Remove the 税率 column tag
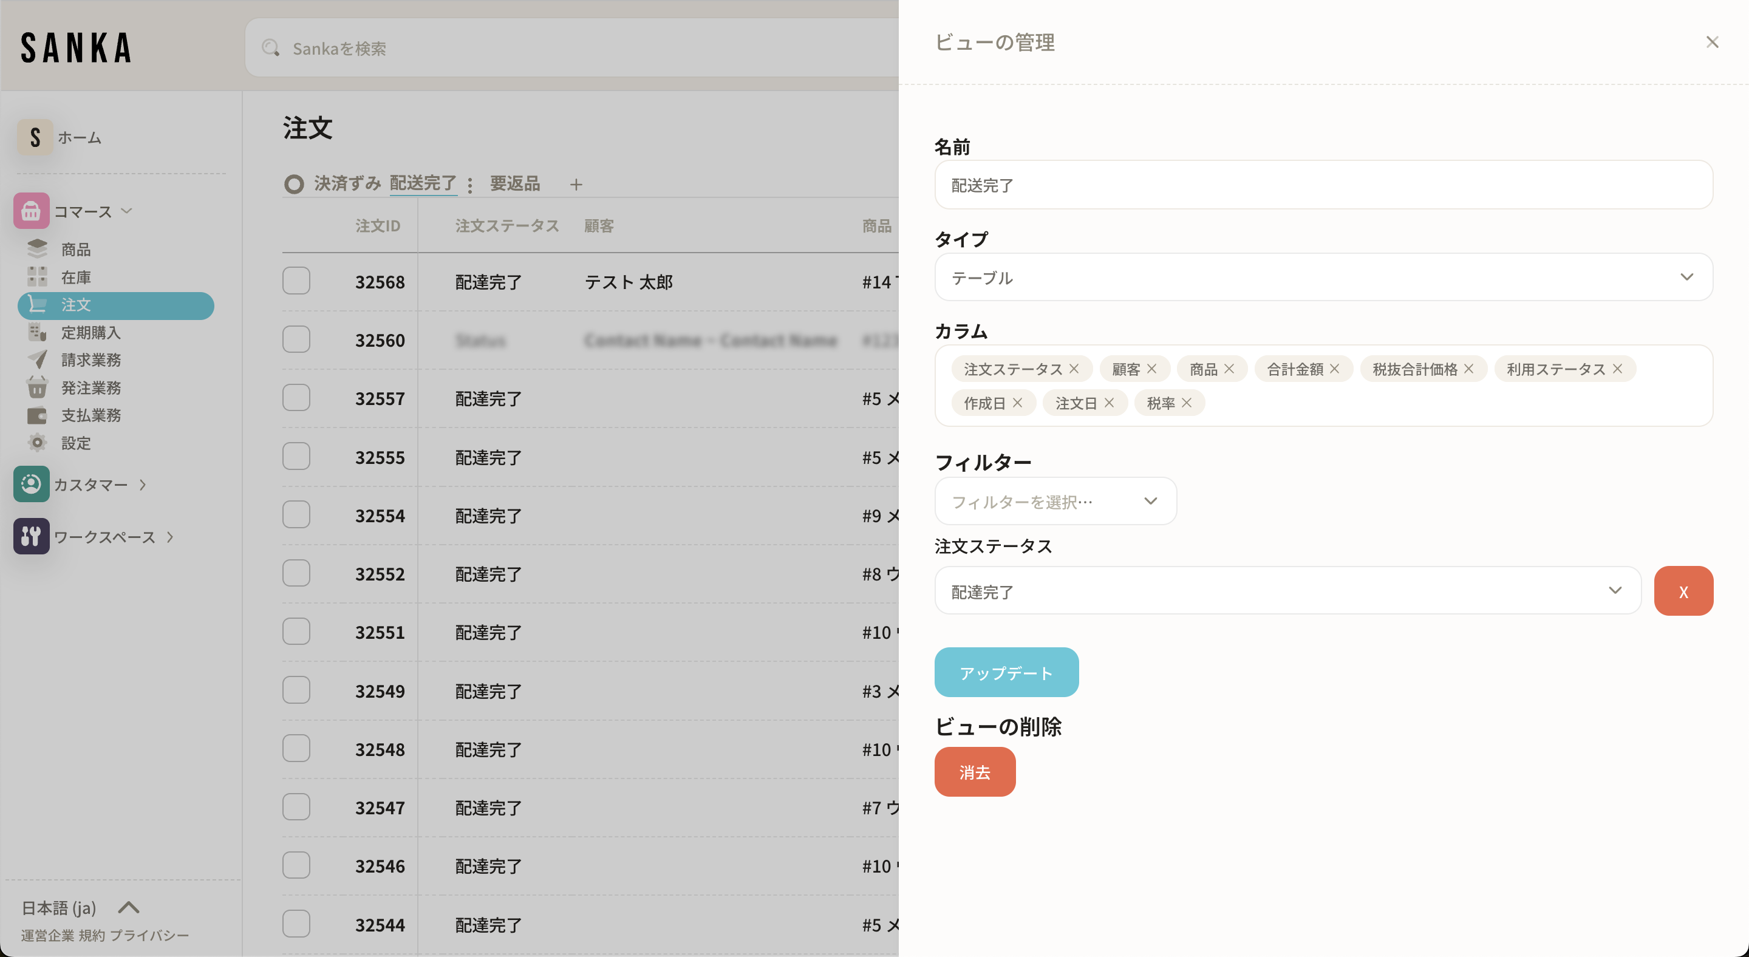Screen dimensions: 1749x957 1186,403
